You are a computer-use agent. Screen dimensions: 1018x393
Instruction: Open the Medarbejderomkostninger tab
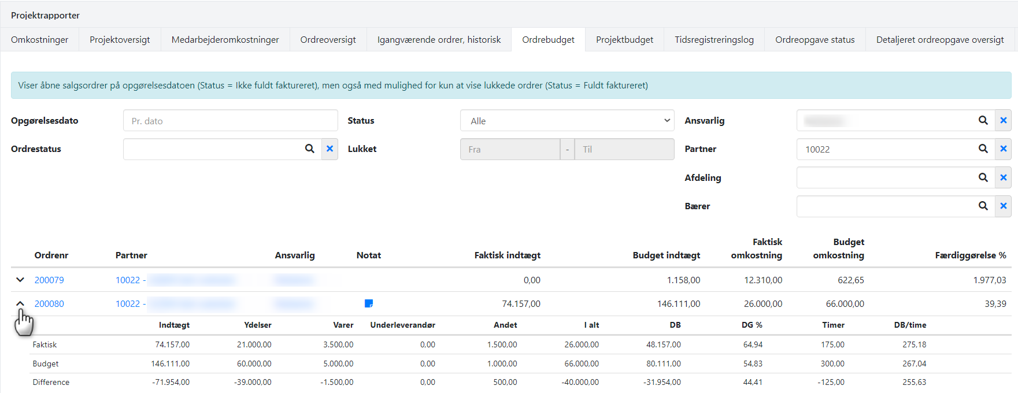click(225, 39)
